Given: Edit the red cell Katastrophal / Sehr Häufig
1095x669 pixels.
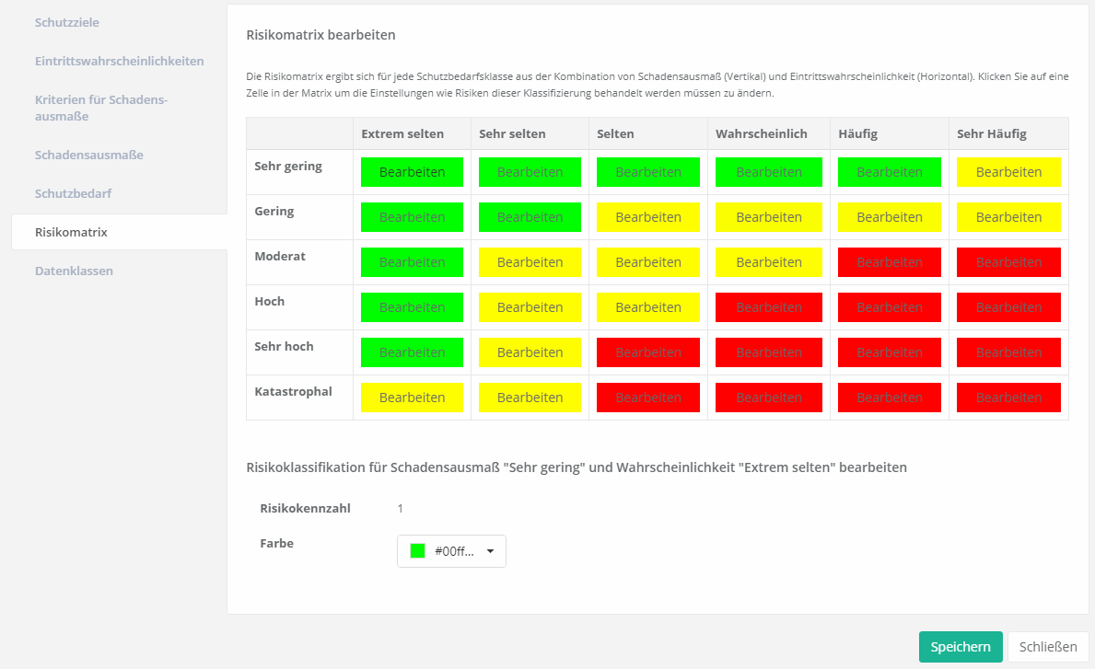Looking at the screenshot, I should pos(1008,398).
